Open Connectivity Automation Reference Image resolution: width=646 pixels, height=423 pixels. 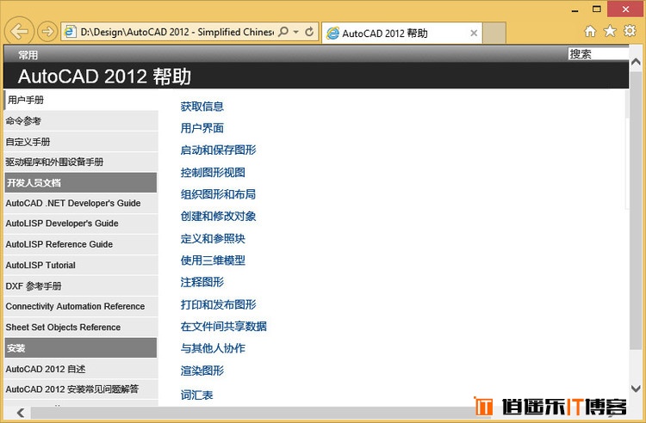pos(81,306)
